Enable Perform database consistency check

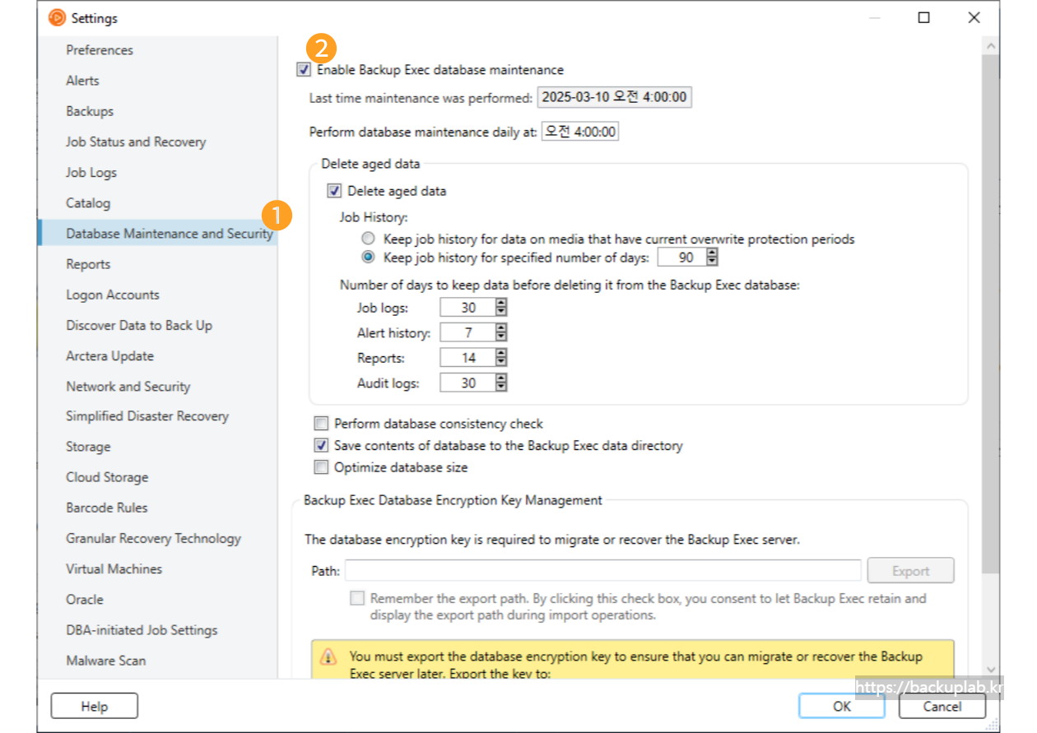click(321, 424)
